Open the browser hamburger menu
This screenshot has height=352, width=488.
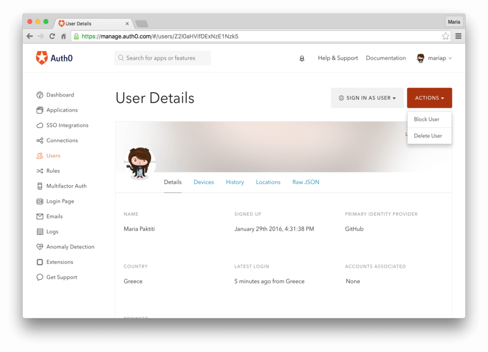click(x=458, y=36)
